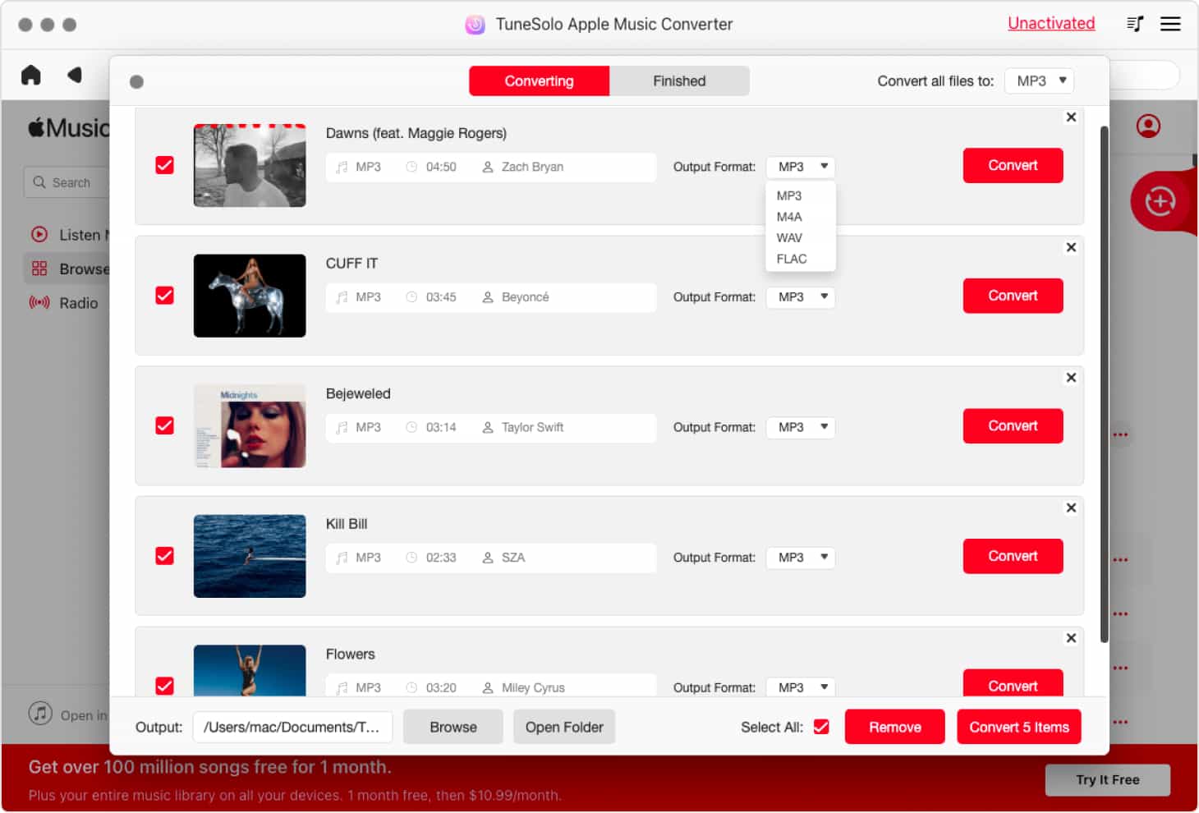Click the Kill Bill album art thumbnail
1199x813 pixels.
250,556
